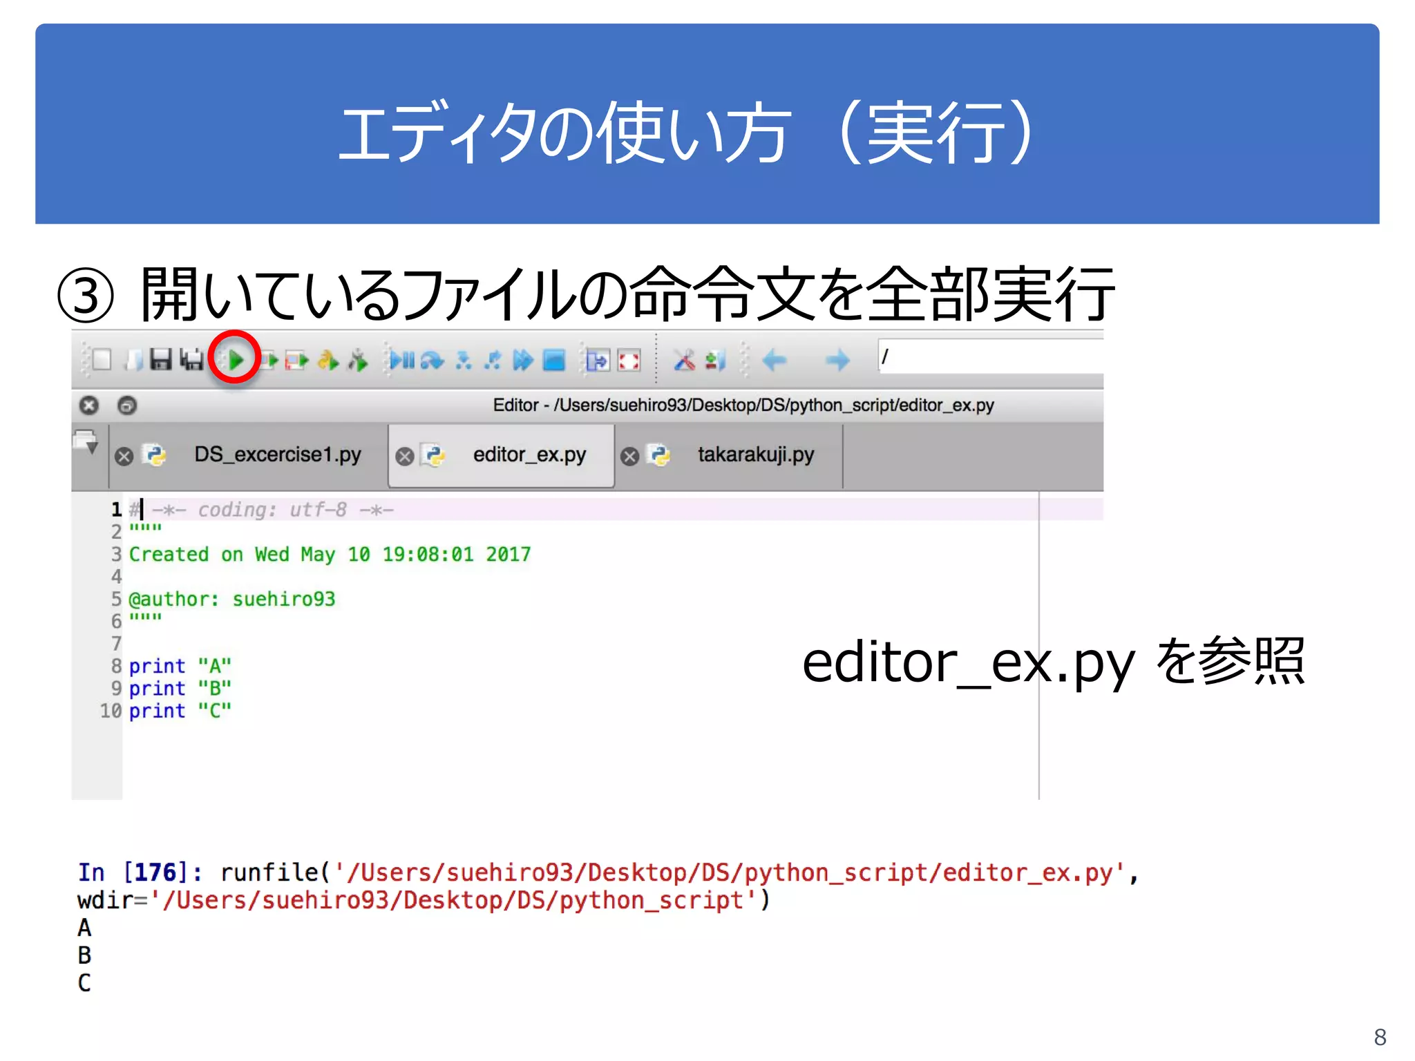Close the editor_ex.py tab
Screen dimensions: 1415x1061
[405, 457]
